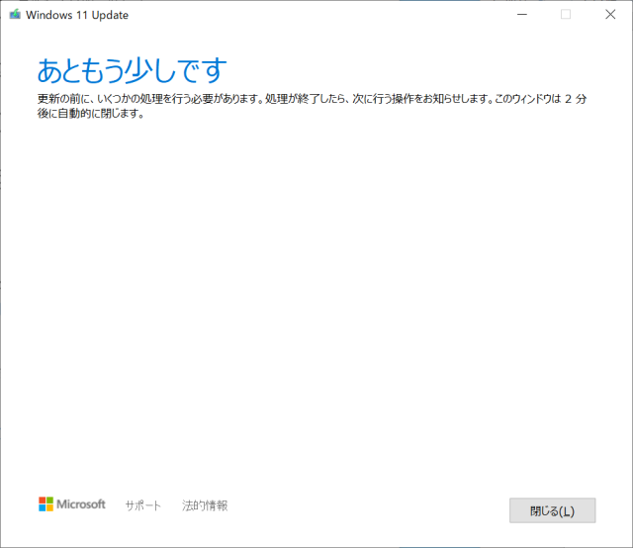Click the Windows 11 Update title bar icon

(x=15, y=15)
